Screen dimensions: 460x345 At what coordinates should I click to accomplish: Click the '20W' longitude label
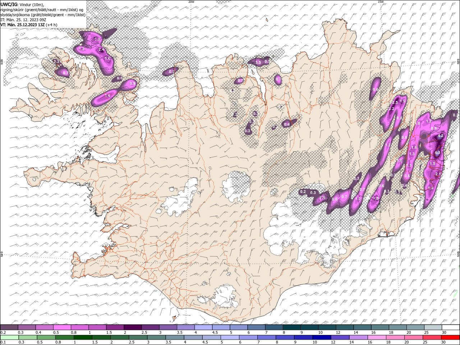[191, 2]
